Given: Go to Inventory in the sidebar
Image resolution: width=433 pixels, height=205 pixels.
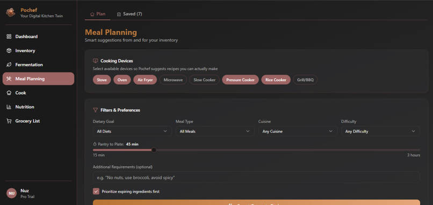Looking at the screenshot, I should (38, 51).
